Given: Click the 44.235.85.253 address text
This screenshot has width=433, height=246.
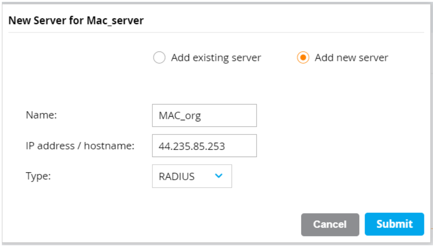Looking at the screenshot, I should pos(192,146).
